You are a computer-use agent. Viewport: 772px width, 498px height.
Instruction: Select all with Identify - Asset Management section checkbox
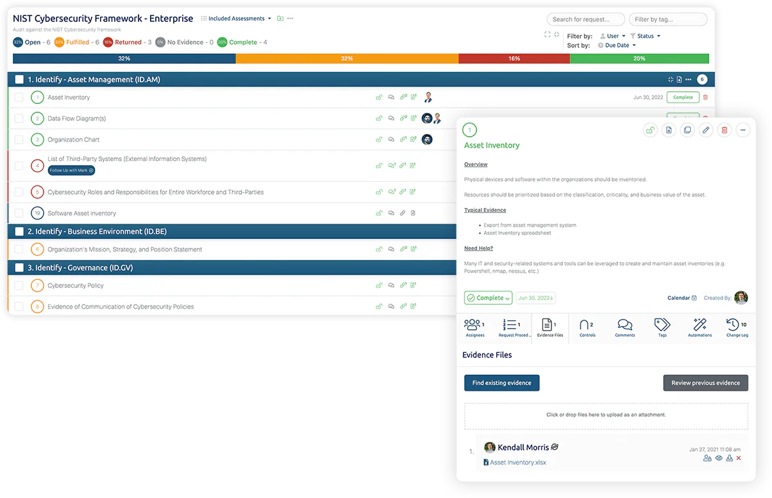[19, 80]
